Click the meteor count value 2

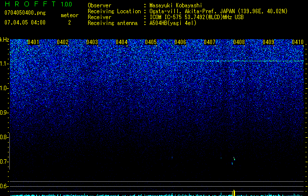[70, 23]
